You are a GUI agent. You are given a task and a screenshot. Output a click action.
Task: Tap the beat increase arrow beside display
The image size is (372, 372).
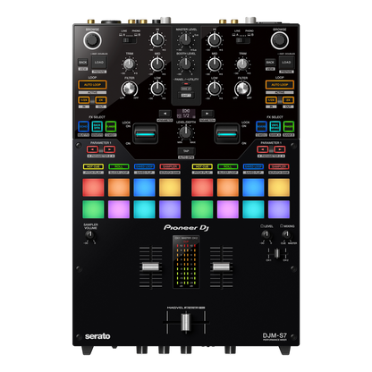pos(207,114)
